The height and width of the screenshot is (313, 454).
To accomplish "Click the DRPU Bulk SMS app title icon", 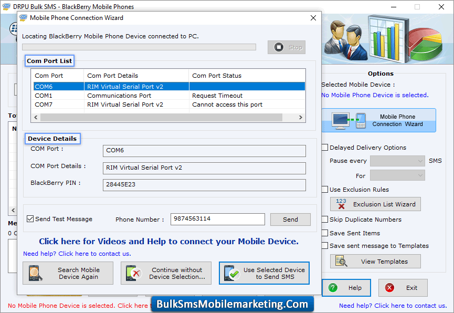I will [x=6, y=6].
